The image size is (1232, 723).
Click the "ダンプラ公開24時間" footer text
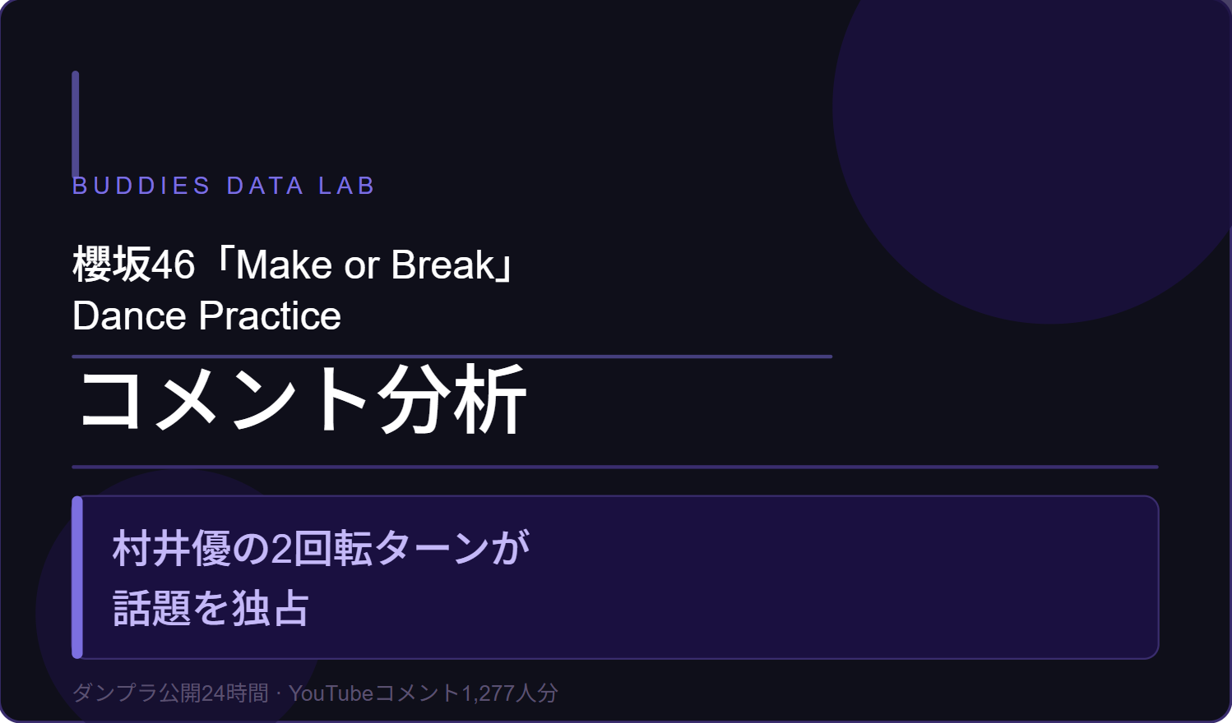170,693
